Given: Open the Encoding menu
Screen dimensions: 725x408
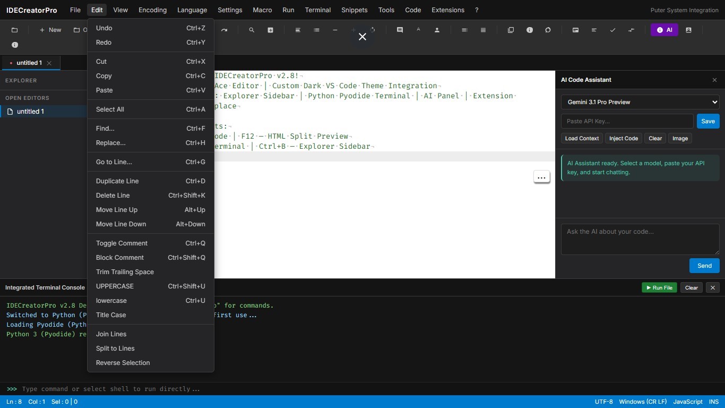Looking at the screenshot, I should click(152, 10).
